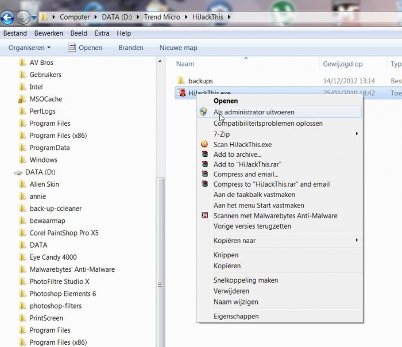Select the DATA (D:) breadcrumb
This screenshot has width=402, height=347.
[x=117, y=17]
